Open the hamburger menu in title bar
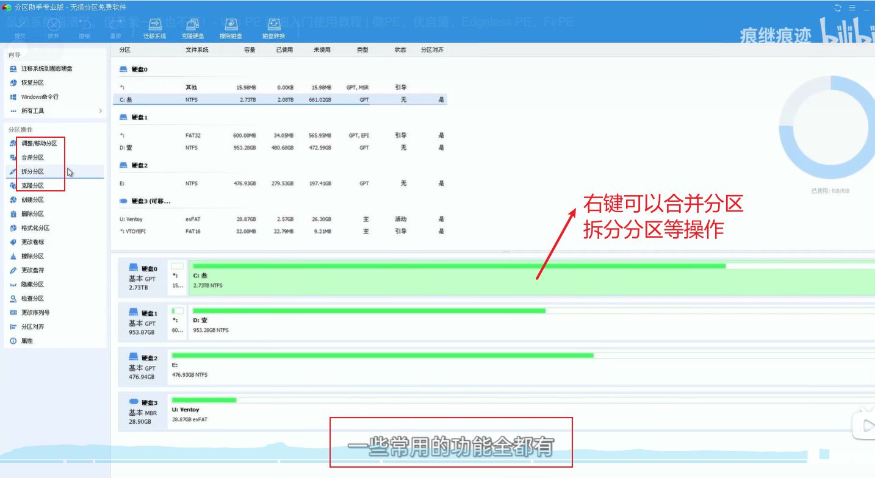Screen dimensions: 875x478 click(x=852, y=7)
